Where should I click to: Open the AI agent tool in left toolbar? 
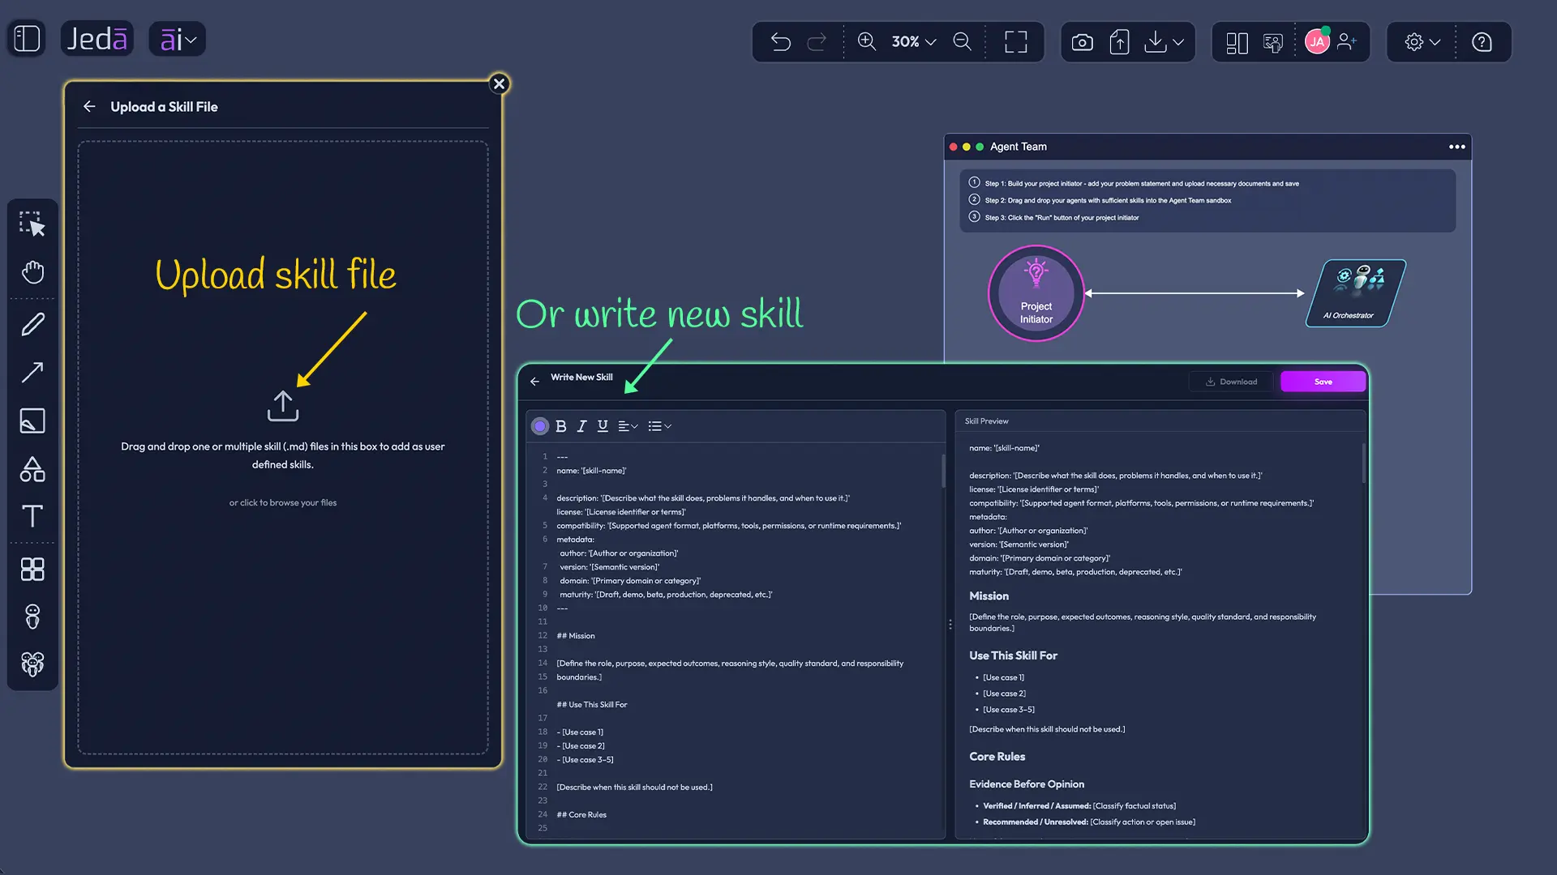[x=32, y=617]
